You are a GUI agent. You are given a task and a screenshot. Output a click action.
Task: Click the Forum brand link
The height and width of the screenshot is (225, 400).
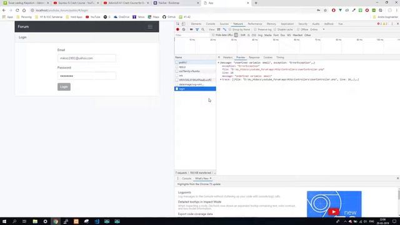(23, 27)
